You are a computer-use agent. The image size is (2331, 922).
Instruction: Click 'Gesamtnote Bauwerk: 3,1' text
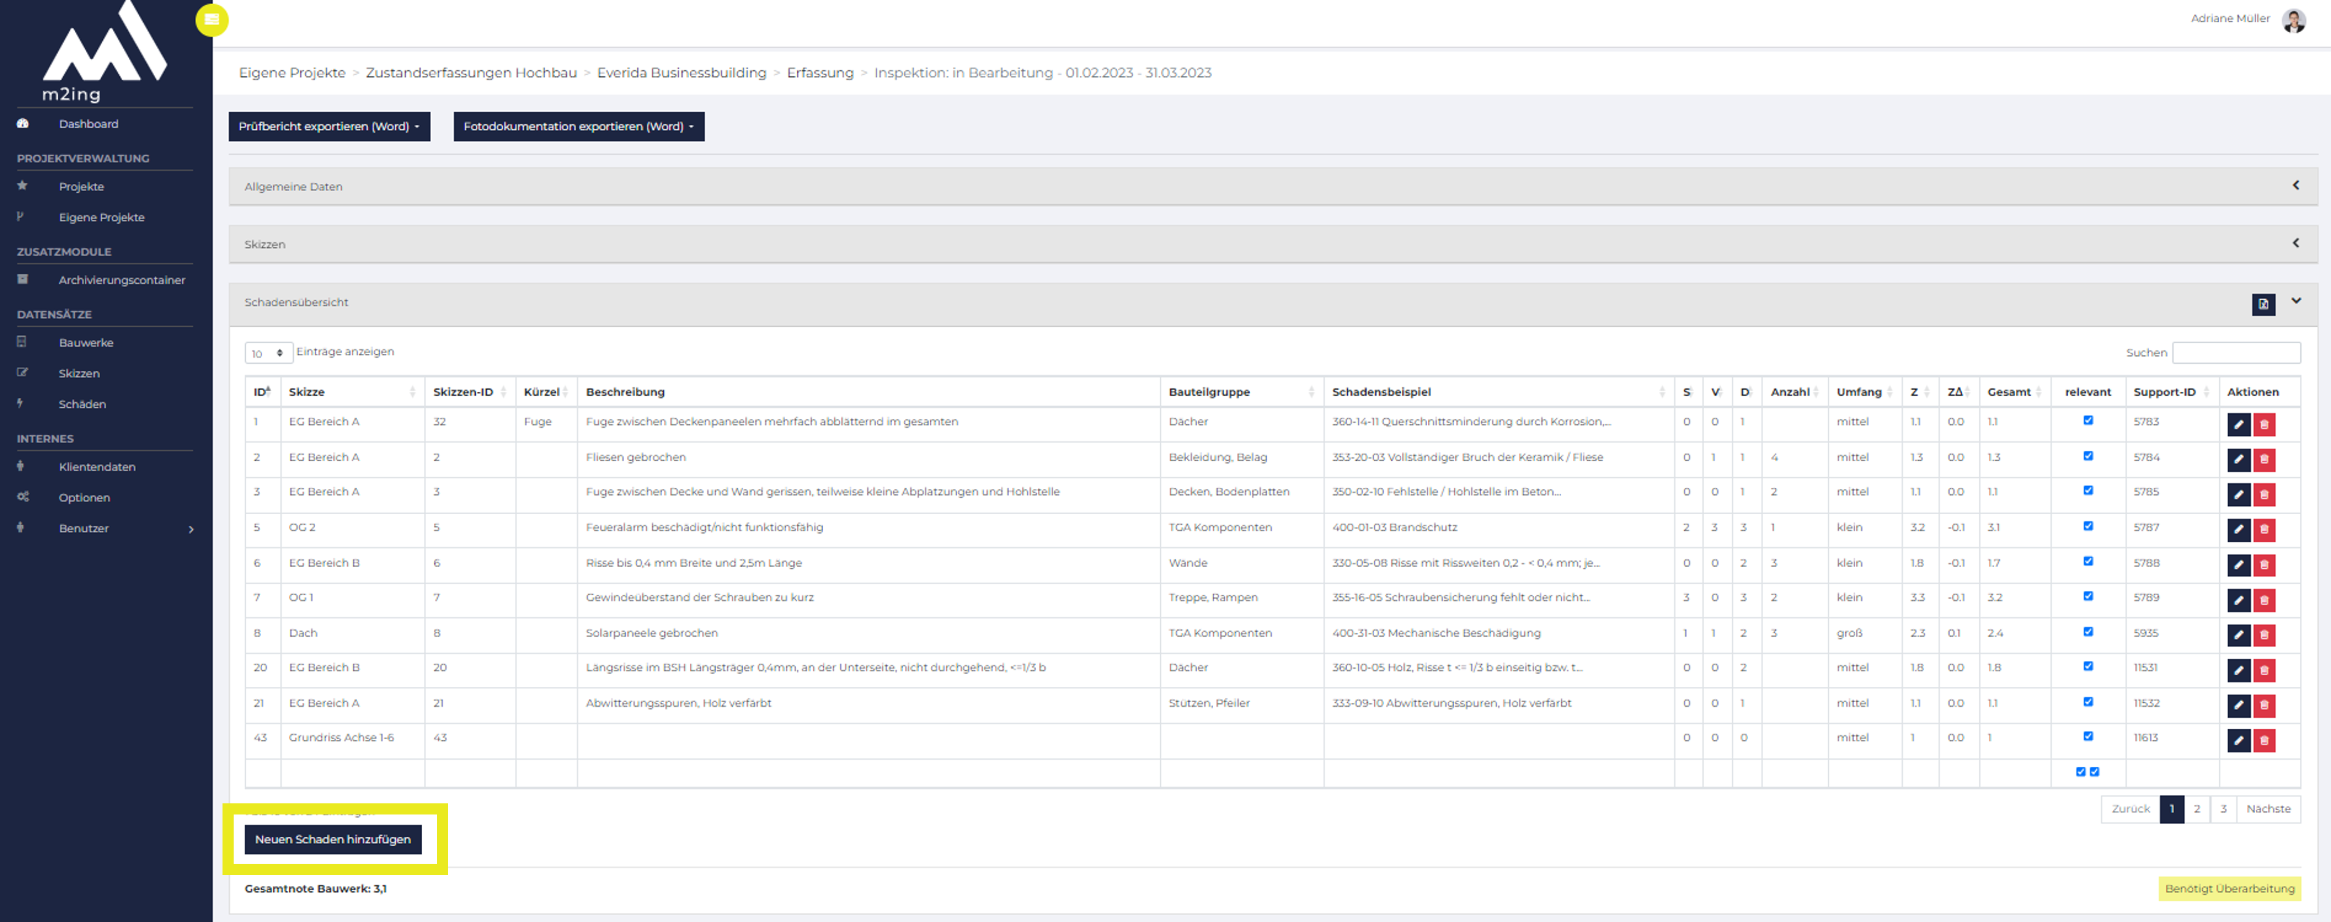click(x=316, y=889)
